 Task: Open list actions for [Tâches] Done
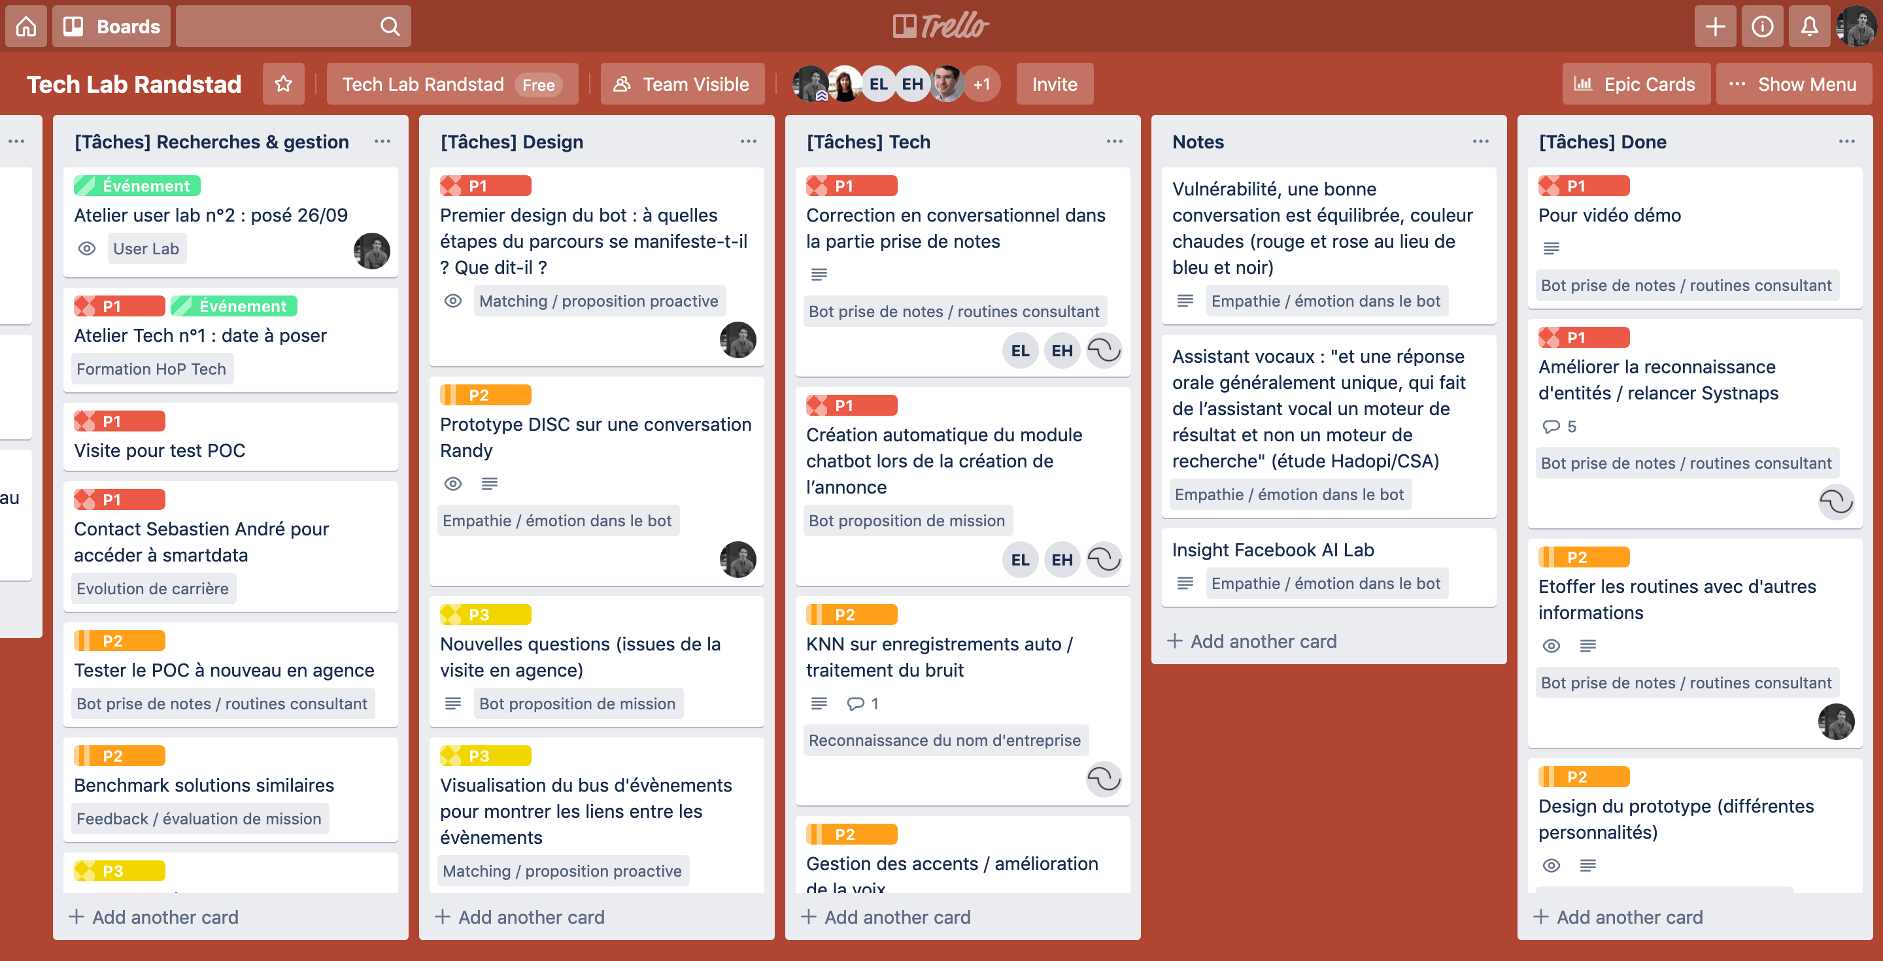(1846, 142)
